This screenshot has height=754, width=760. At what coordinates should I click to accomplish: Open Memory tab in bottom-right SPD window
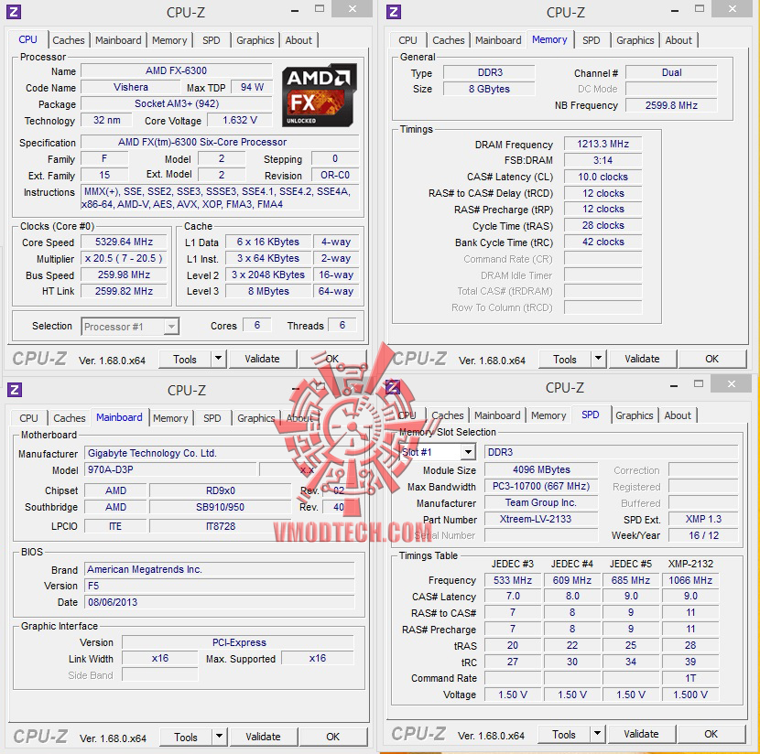[x=548, y=415]
